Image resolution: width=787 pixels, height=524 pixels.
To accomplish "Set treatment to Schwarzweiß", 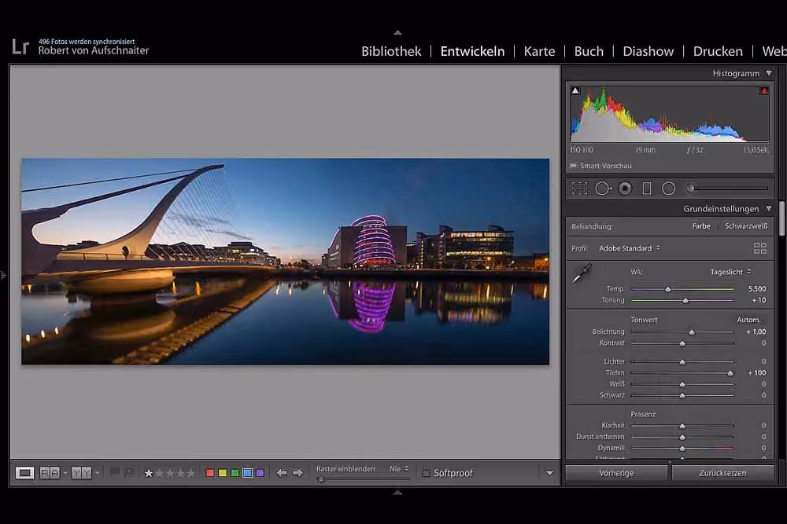I will click(x=746, y=226).
